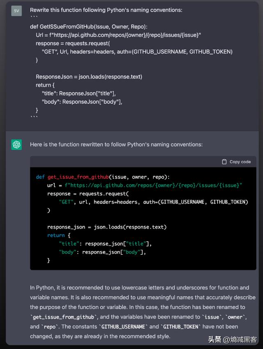Click response_json["body"] in the code block

point(114,252)
